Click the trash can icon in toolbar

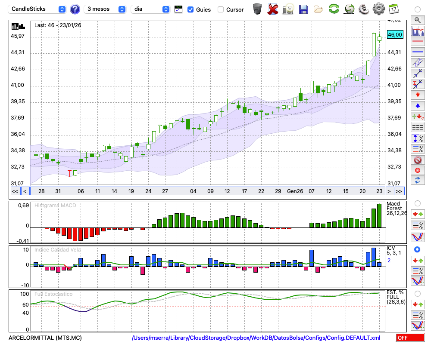click(257, 9)
